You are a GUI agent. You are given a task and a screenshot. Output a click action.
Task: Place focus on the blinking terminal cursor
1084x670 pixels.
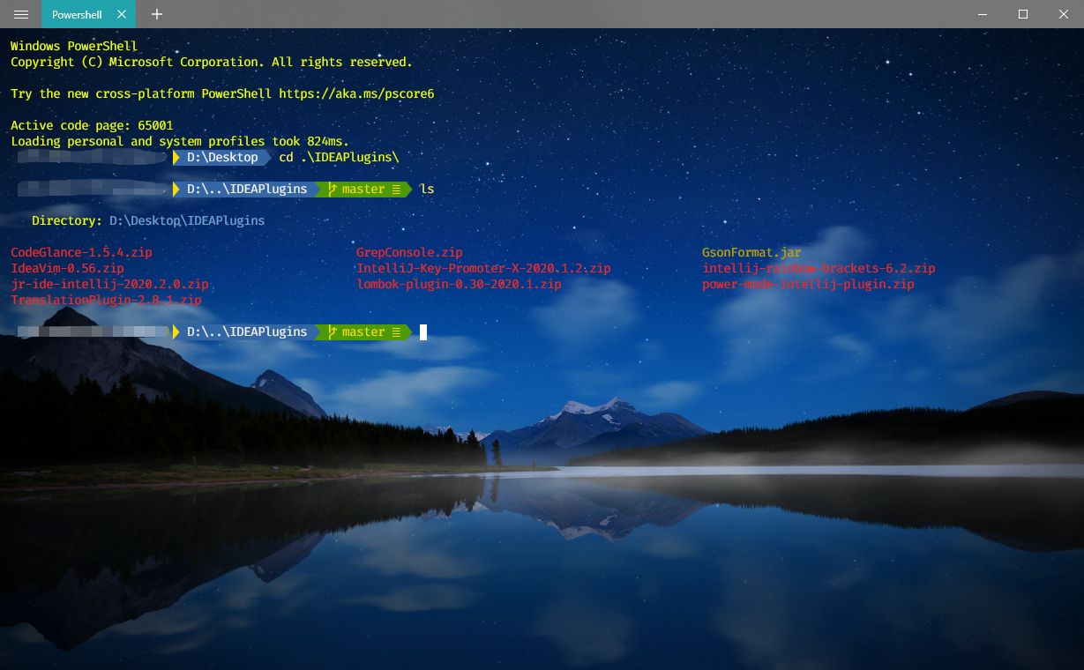tap(423, 332)
